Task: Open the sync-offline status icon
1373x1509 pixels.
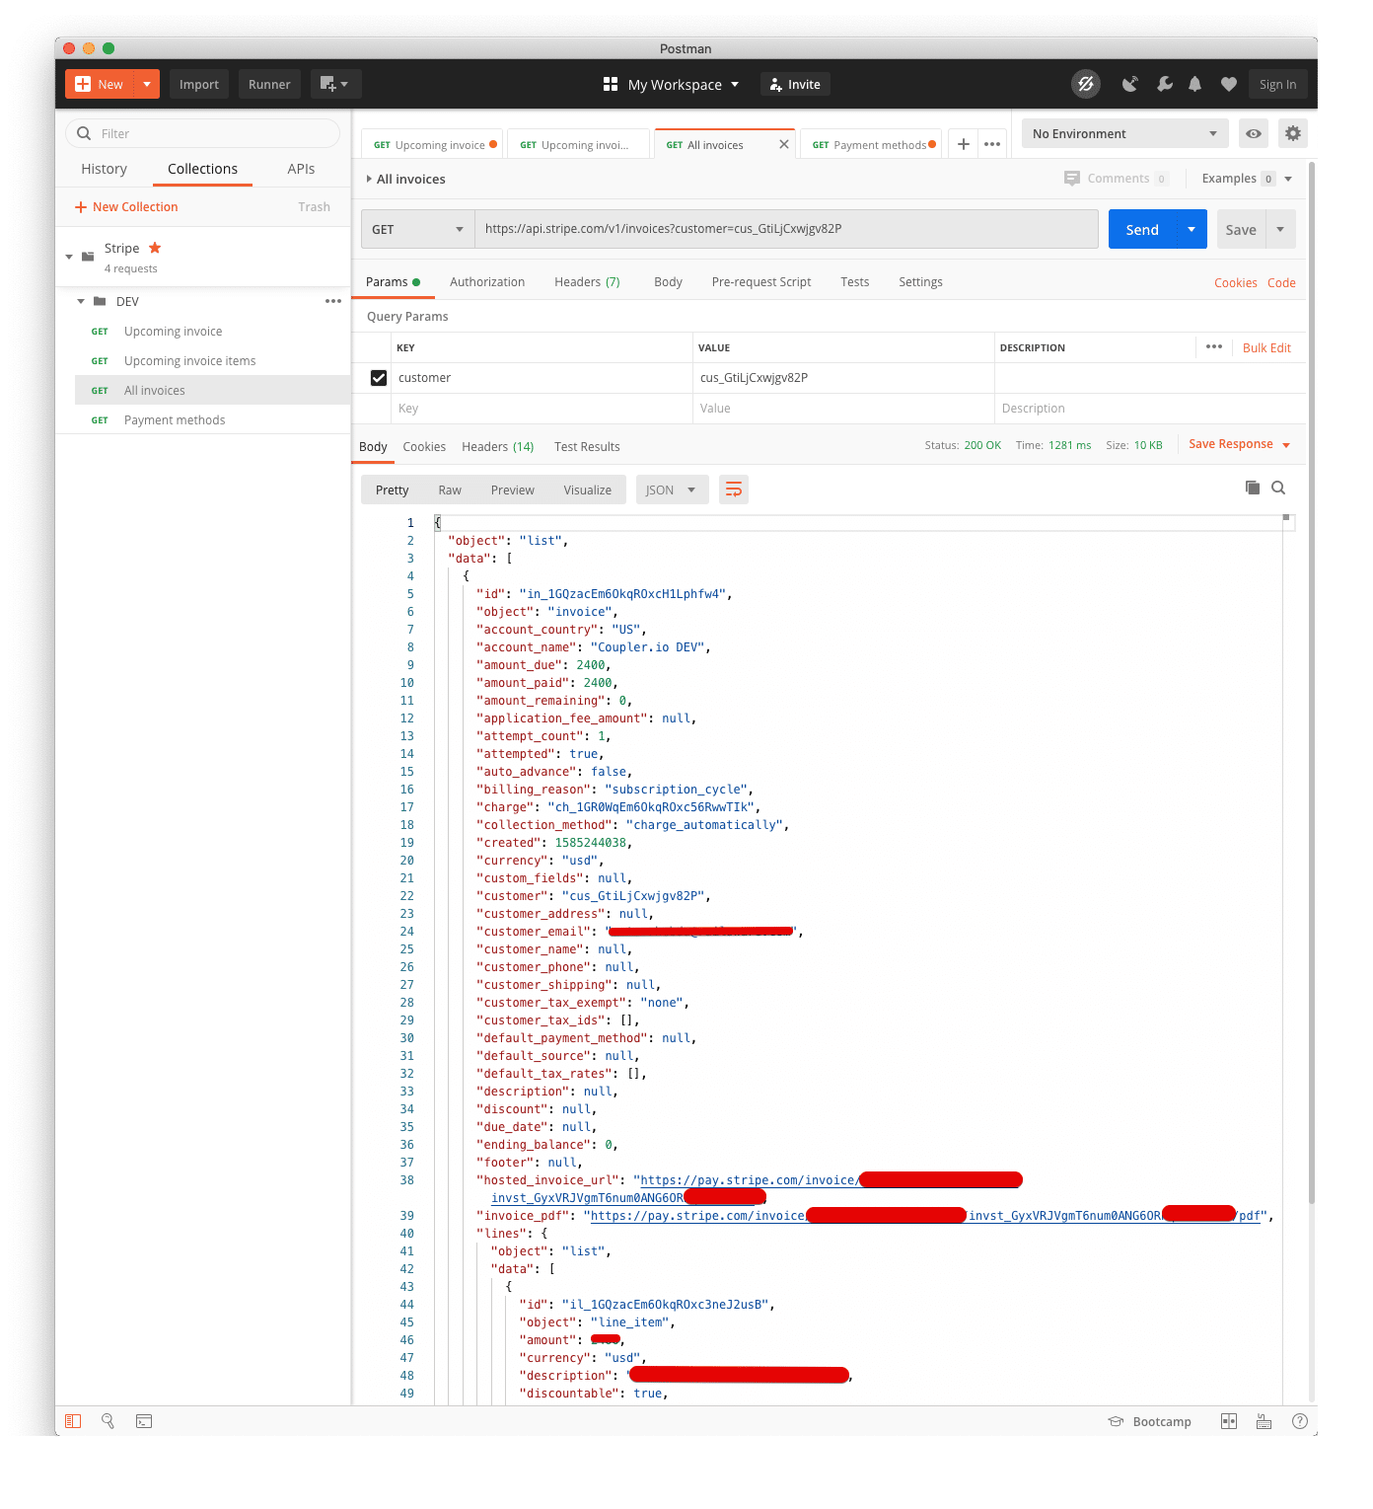Action: tap(1086, 84)
